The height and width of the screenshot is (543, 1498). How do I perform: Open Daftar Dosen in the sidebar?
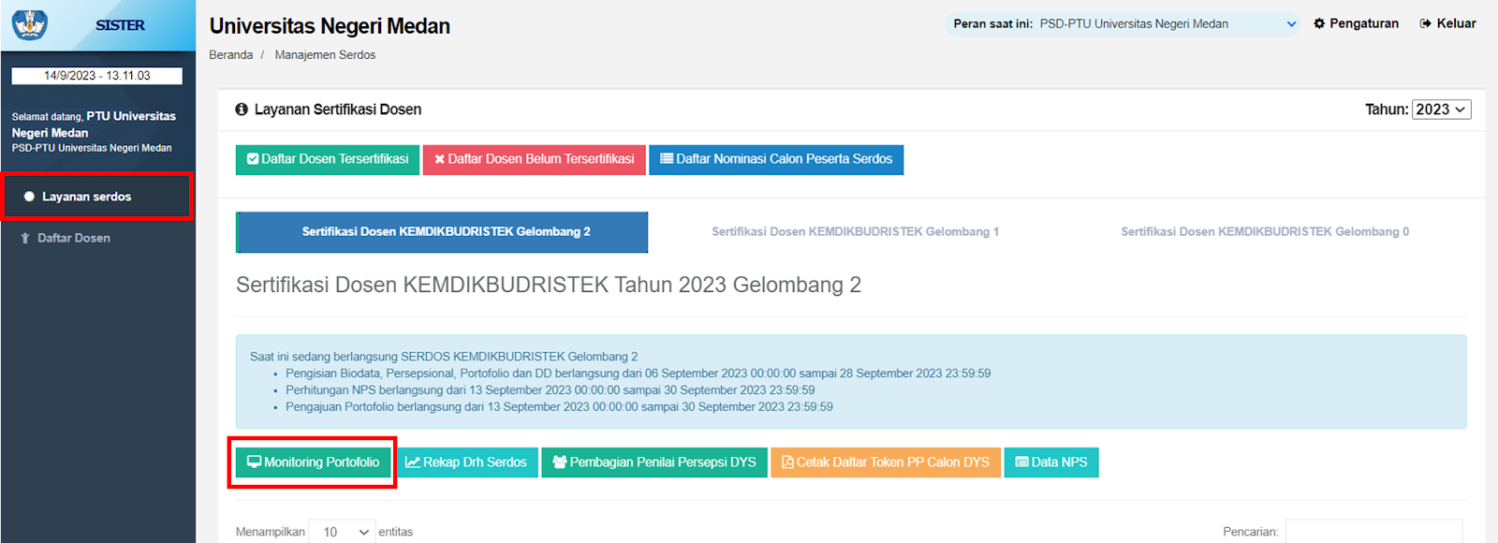[x=66, y=238]
